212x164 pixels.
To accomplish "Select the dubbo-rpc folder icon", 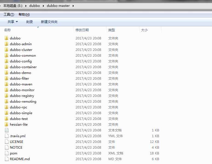I will 6,107.
